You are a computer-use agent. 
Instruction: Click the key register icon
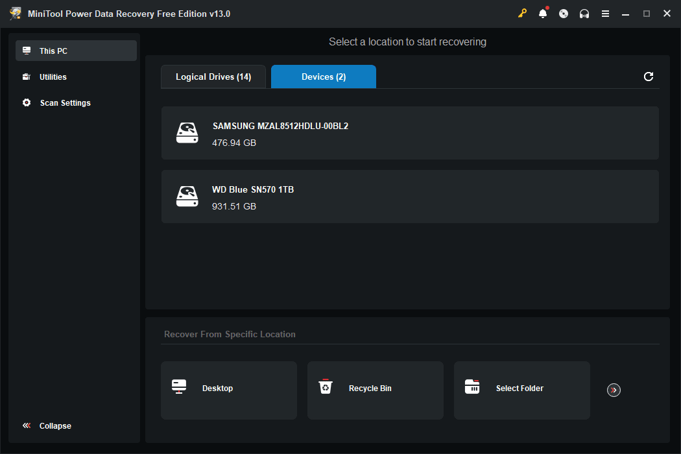point(522,14)
